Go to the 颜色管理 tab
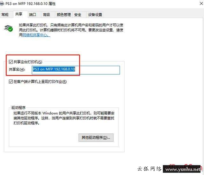The height and width of the screenshot is (175, 204). click(x=64, y=14)
